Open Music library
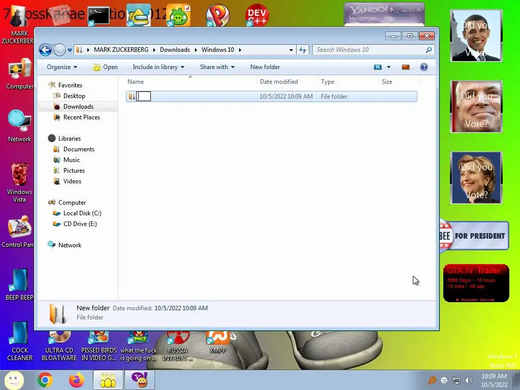The width and height of the screenshot is (520, 390). click(x=71, y=160)
